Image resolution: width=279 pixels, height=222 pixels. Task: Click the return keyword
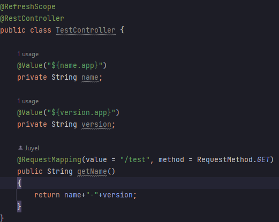click(47, 195)
